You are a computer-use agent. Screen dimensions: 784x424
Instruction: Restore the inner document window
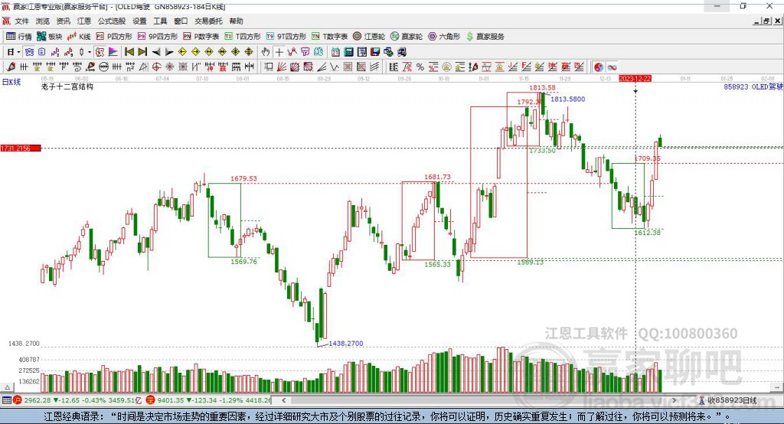point(766,21)
